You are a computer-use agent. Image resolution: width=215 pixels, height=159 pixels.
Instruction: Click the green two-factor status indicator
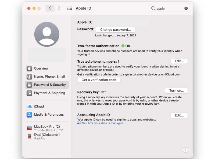[123, 46]
